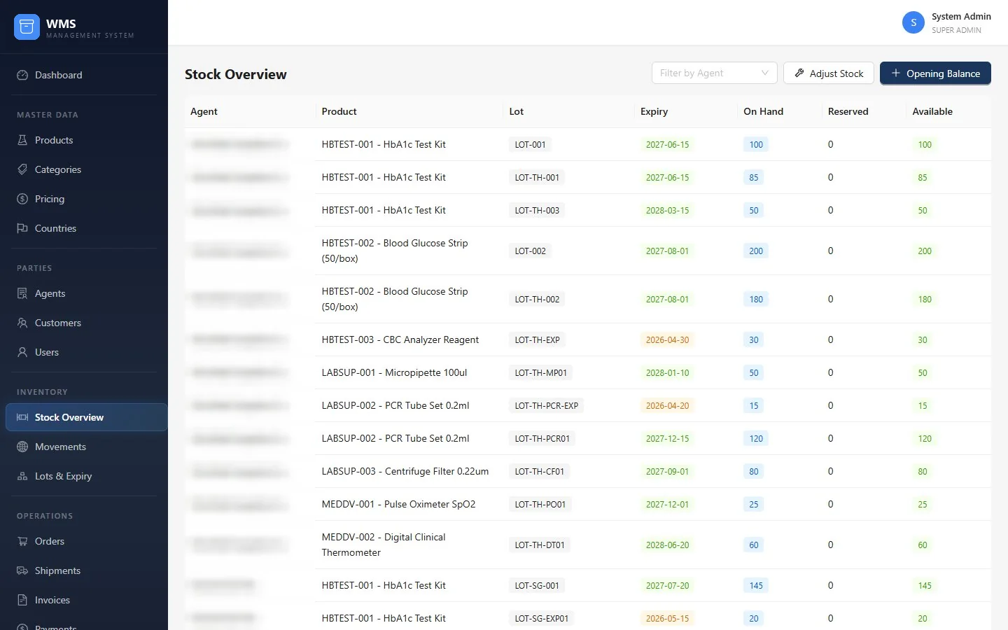This screenshot has width=1008, height=630.
Task: Open the Filter by Agent dropdown
Action: point(714,73)
